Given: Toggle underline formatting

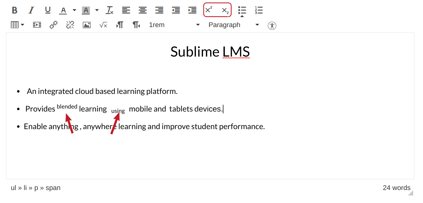Looking at the screenshot, I should (x=48, y=10).
